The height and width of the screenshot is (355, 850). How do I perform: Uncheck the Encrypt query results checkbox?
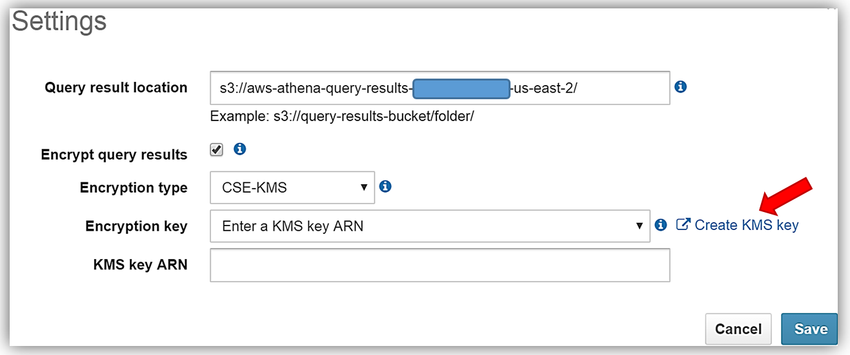[x=217, y=150]
